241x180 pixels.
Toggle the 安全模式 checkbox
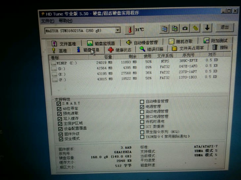click(x=61, y=139)
